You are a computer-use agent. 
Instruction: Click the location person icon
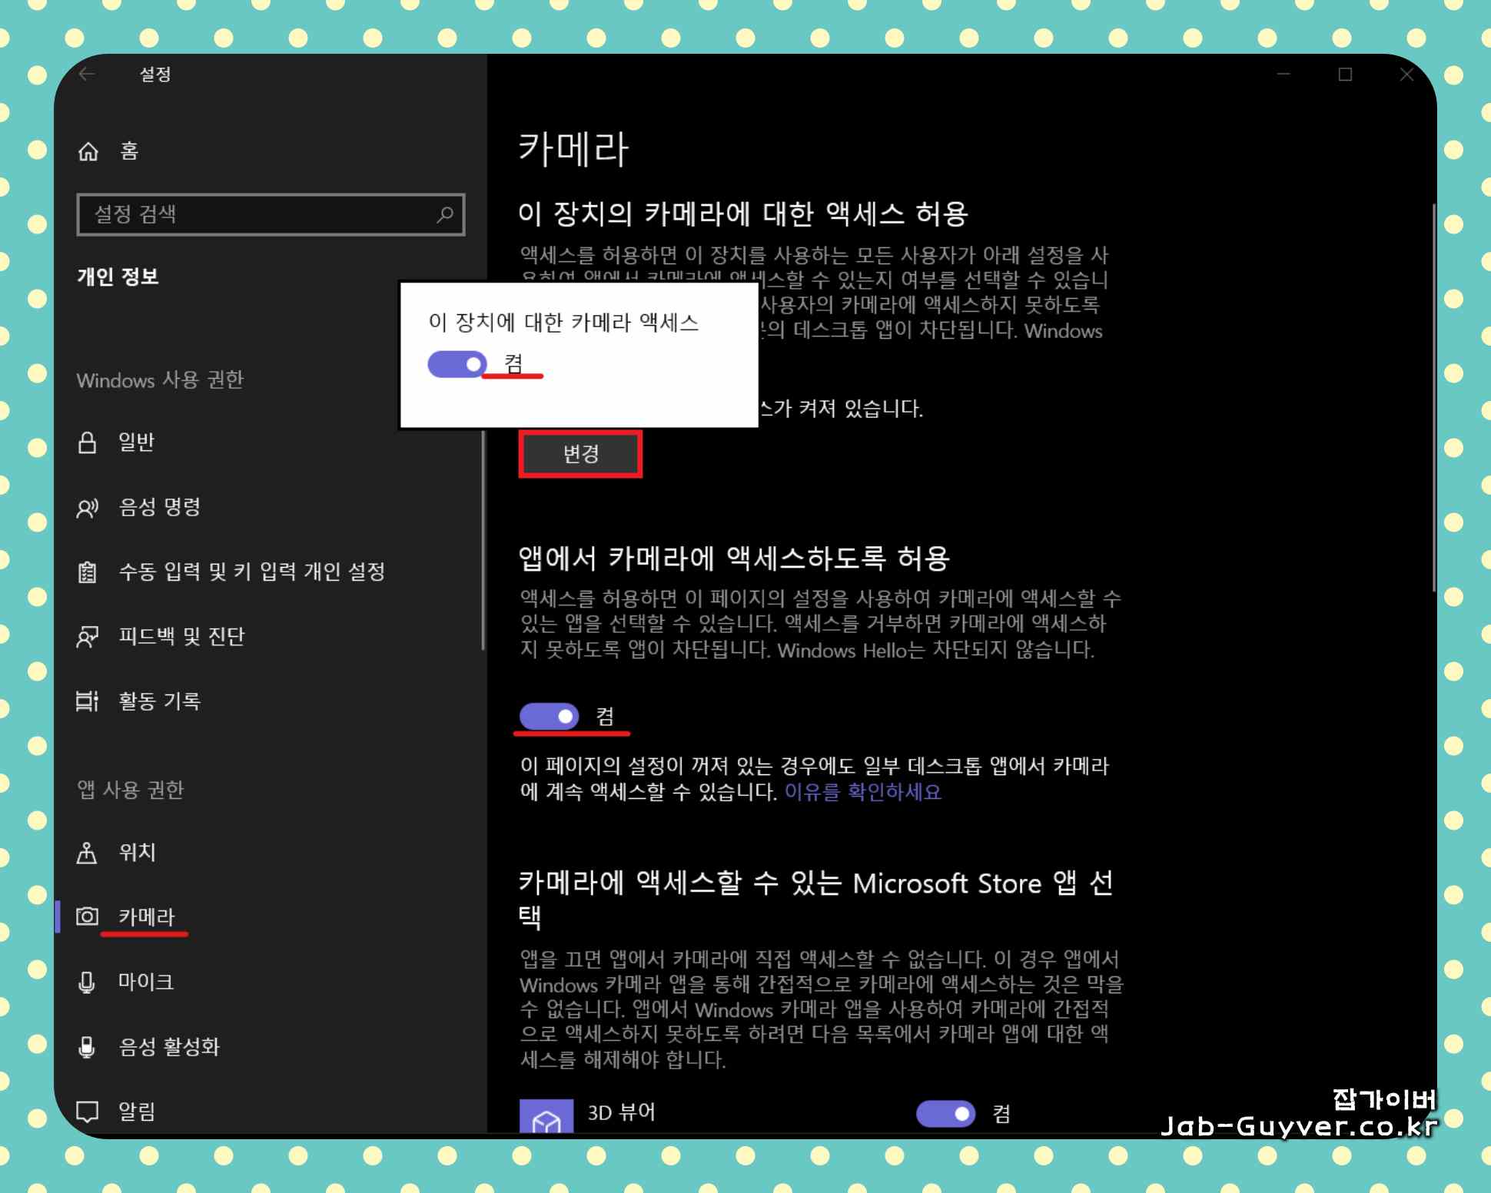[x=88, y=853]
